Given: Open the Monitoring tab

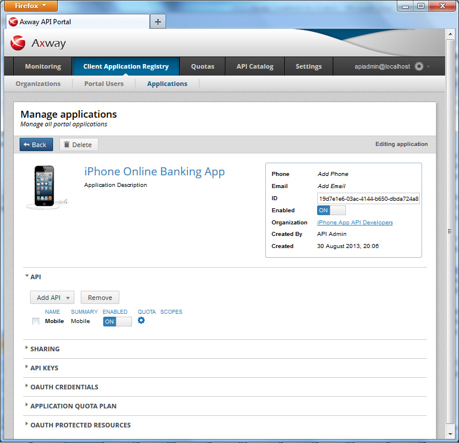Looking at the screenshot, I should (43, 66).
